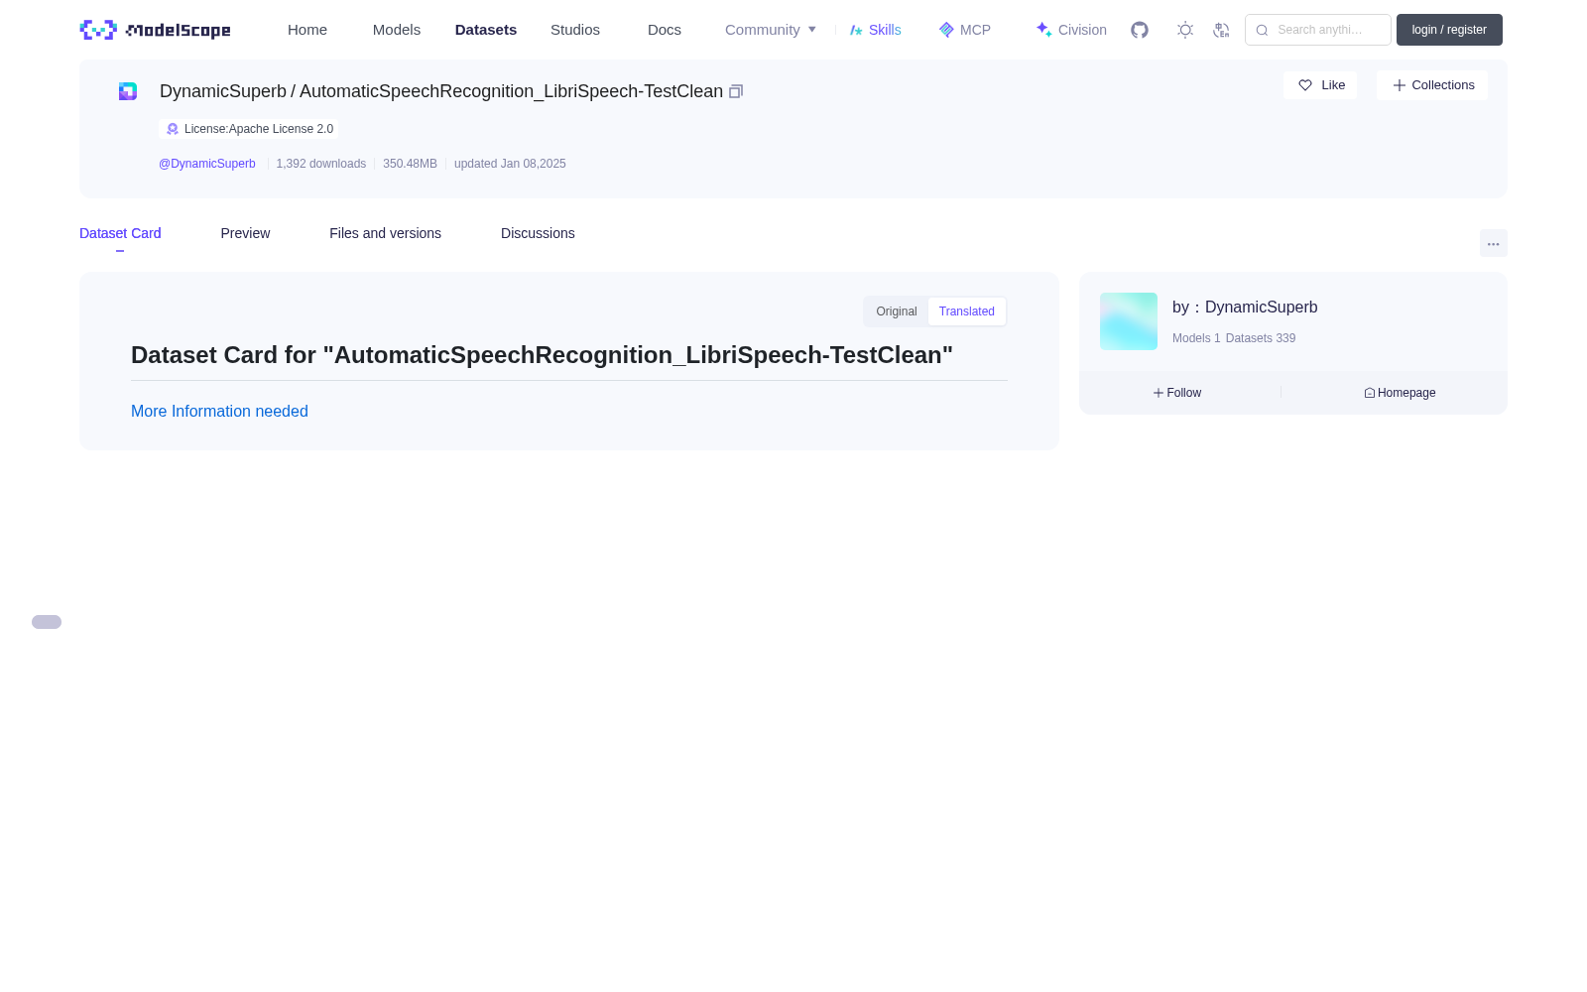Open the DynamicSuperb Homepage
This screenshot has width=1587, height=992.
1400,393
